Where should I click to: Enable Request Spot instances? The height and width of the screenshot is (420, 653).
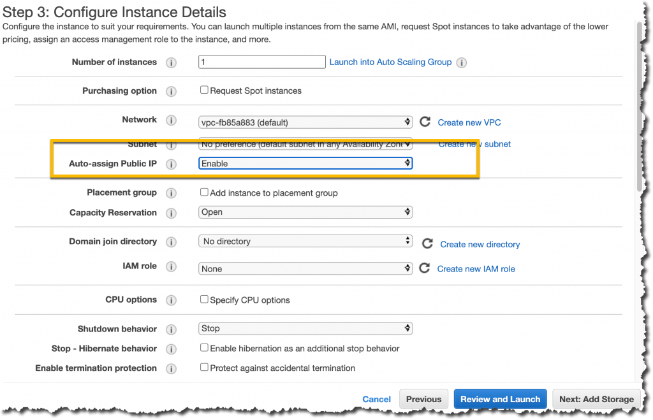coord(204,90)
